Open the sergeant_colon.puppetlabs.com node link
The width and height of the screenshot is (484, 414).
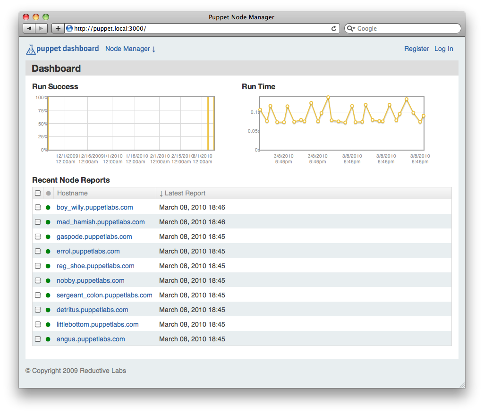click(x=104, y=295)
